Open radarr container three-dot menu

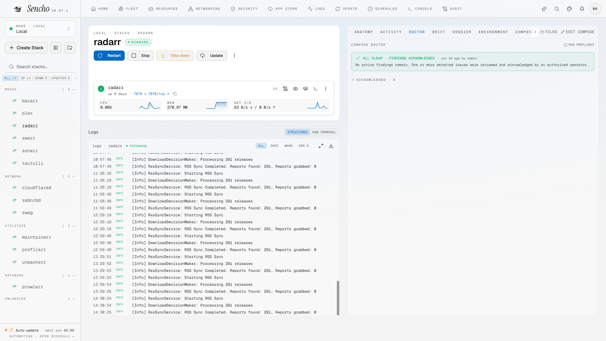326,89
